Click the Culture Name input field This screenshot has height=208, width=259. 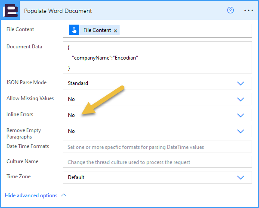[x=157, y=161]
